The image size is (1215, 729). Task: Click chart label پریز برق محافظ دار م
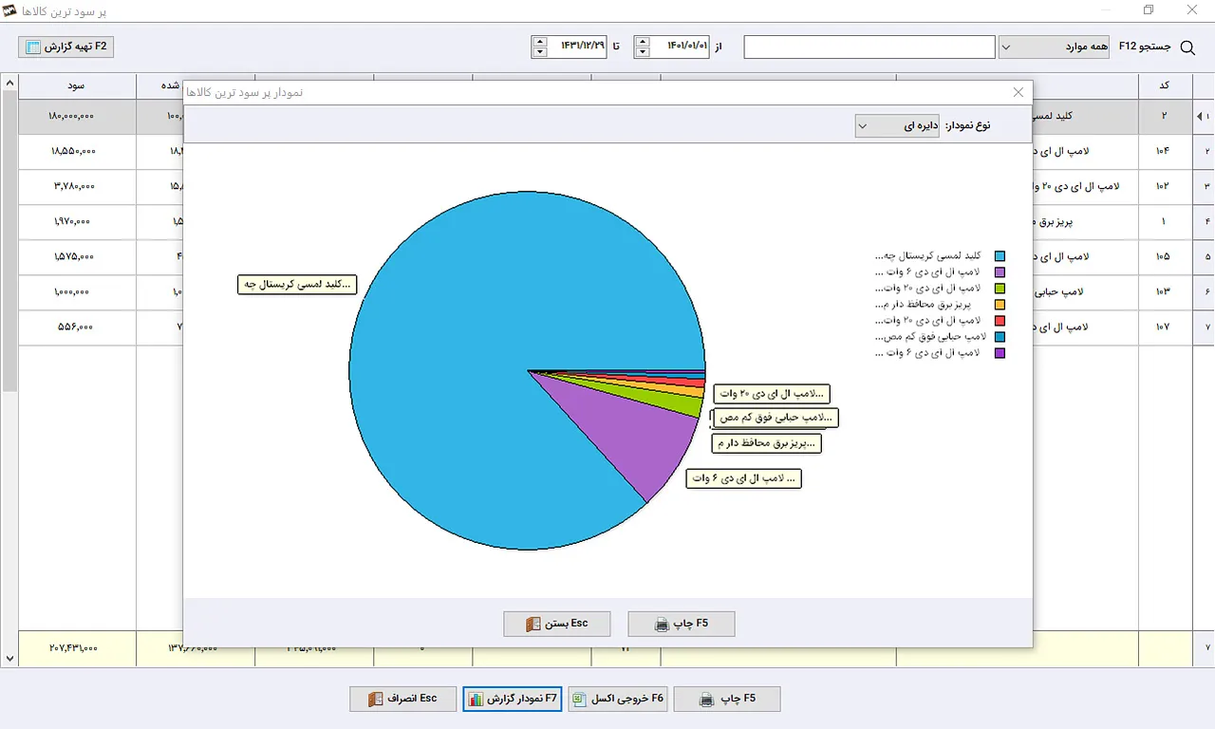765,442
